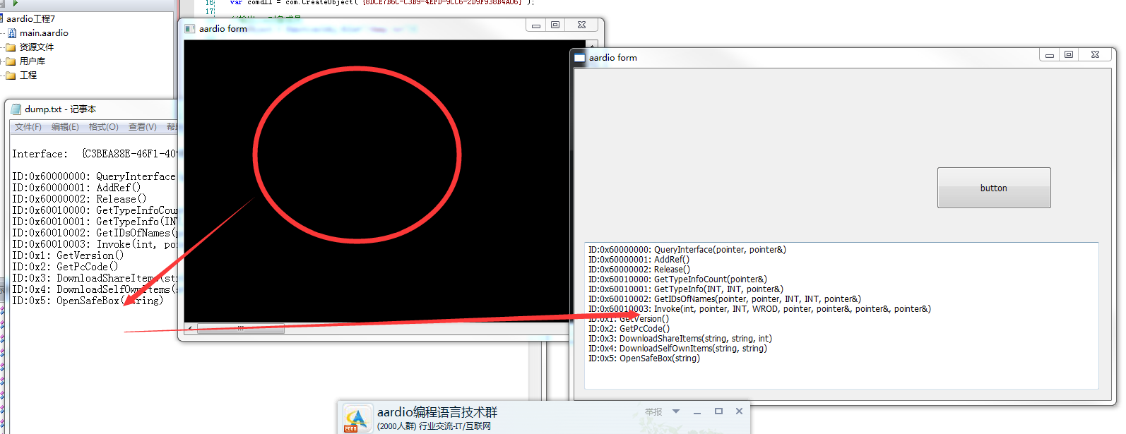Close the aardio编程语言技术群 chat window
Viewport: 1126px width, 434px height.
(x=739, y=411)
